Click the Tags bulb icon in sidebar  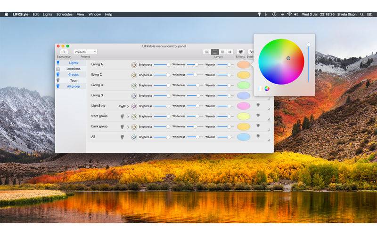click(58, 80)
